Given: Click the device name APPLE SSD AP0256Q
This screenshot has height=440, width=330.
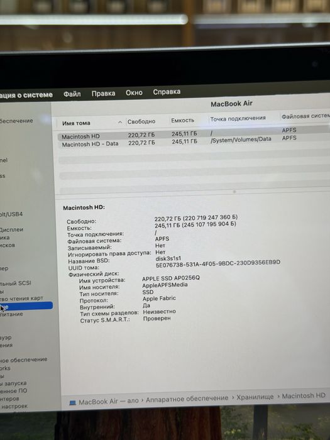Looking at the screenshot, I should click(x=170, y=278).
